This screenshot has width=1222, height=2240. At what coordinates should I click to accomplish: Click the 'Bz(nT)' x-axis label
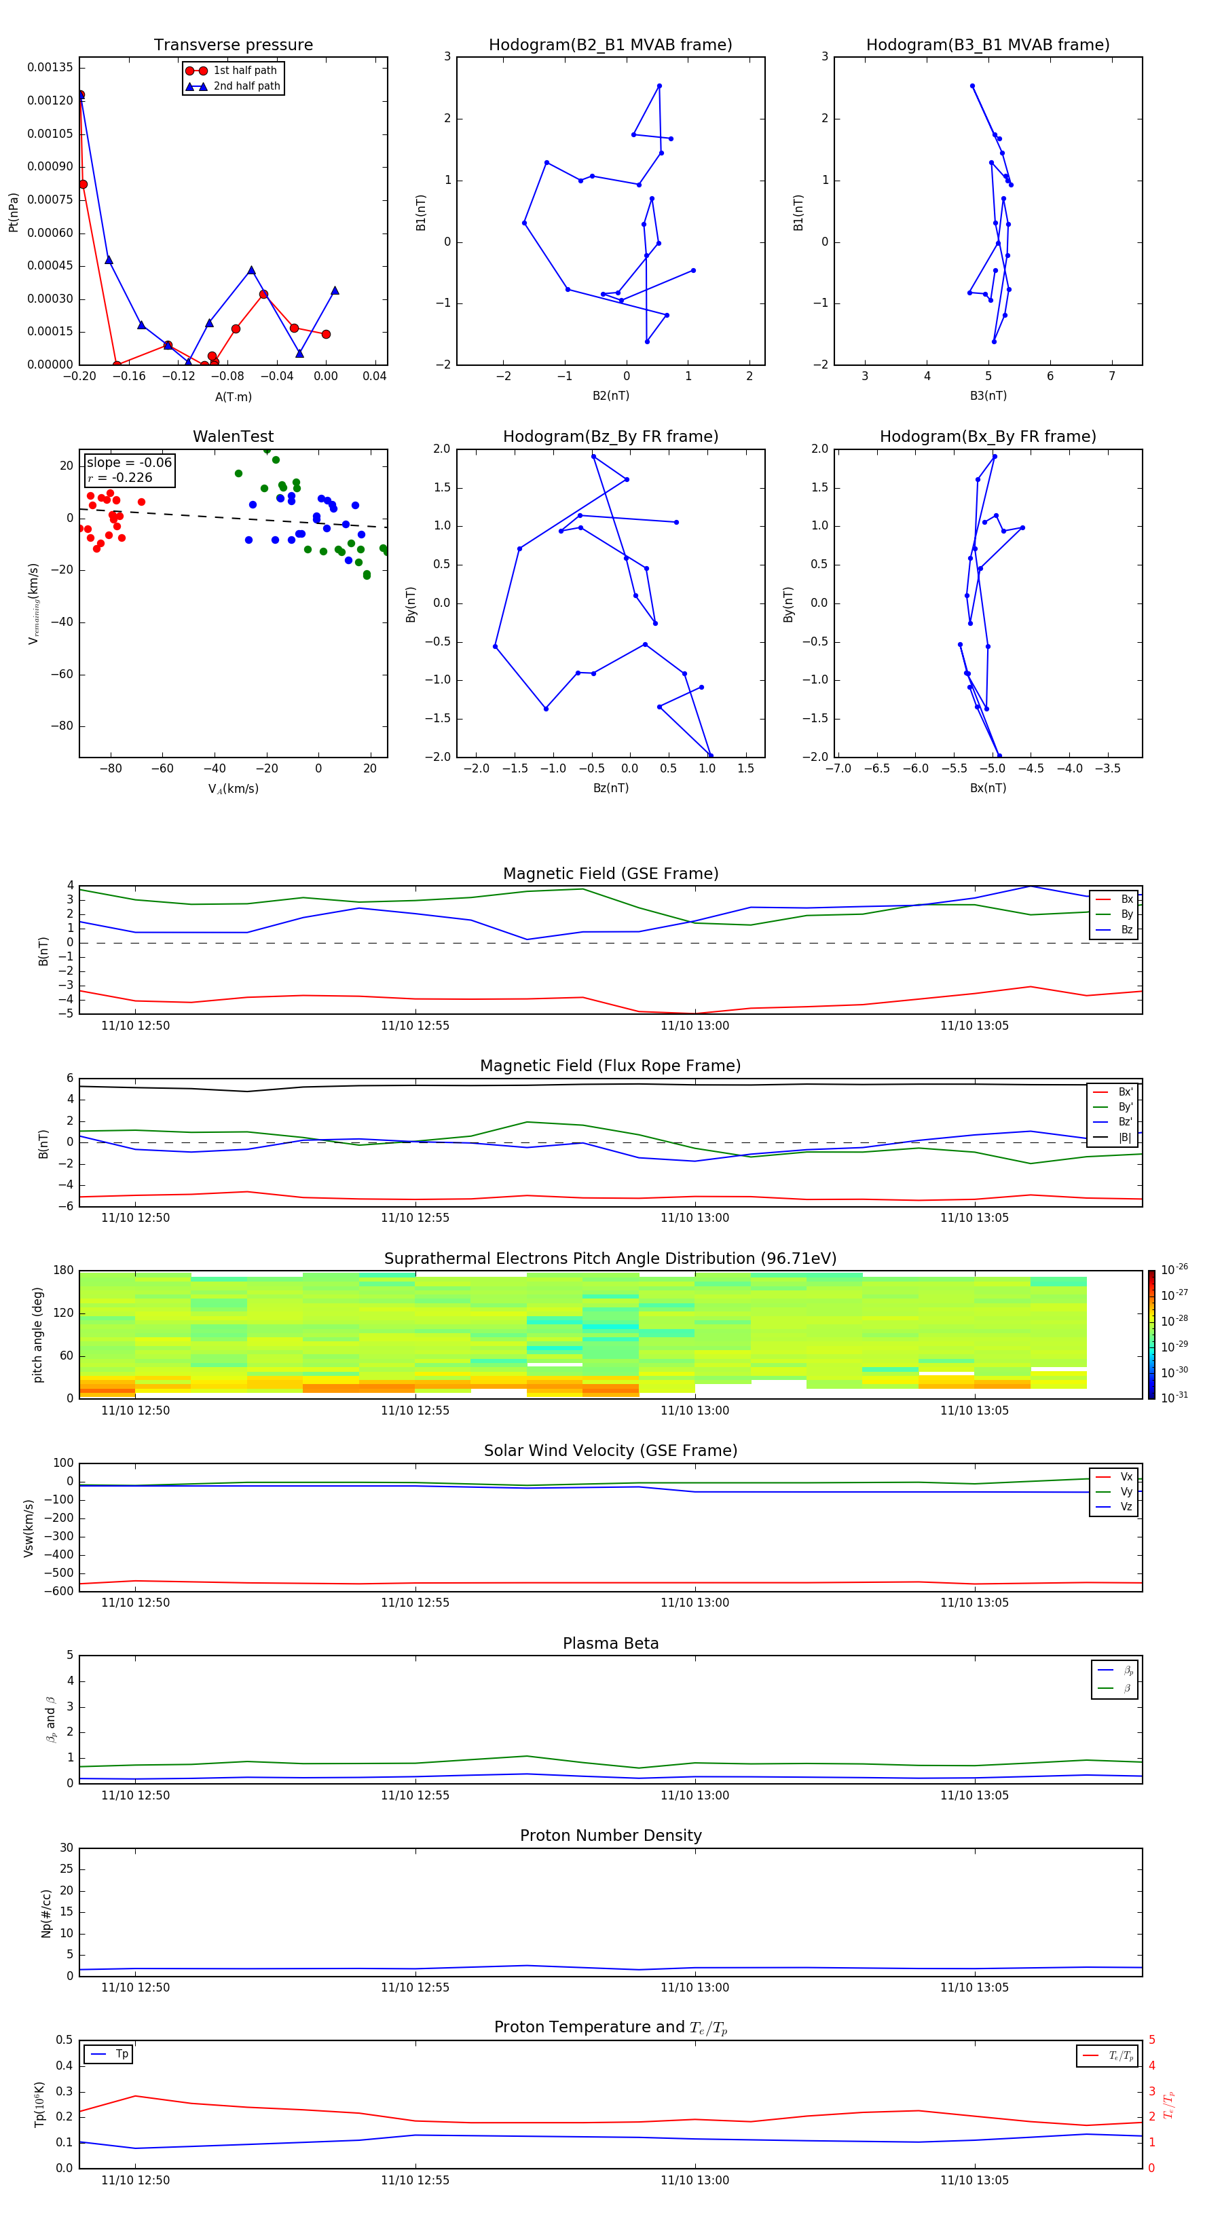[x=610, y=788]
